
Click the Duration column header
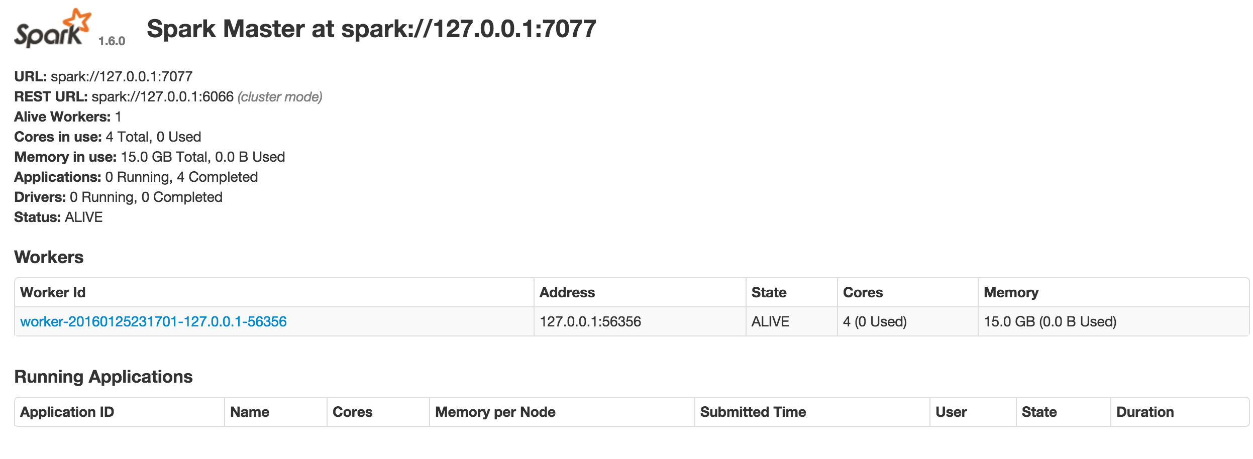1144,412
